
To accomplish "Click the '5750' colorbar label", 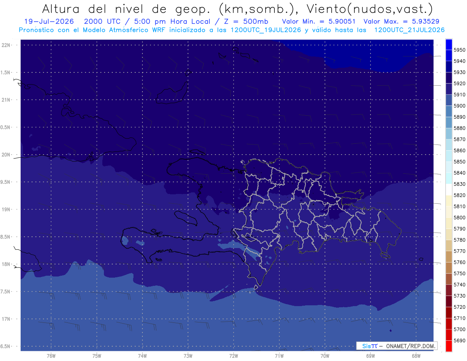I will coord(460,273).
